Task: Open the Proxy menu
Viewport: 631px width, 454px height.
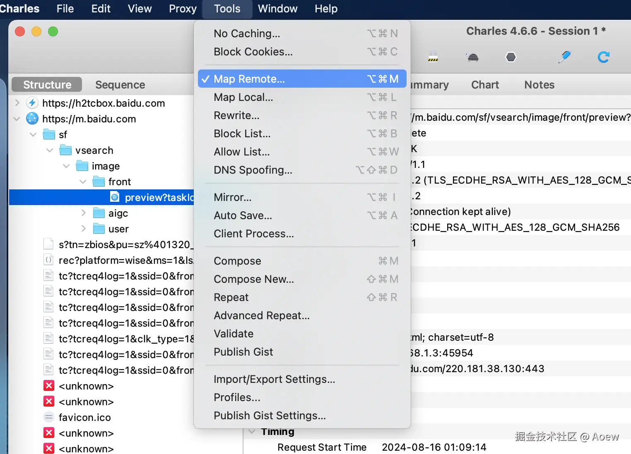Action: pos(183,9)
